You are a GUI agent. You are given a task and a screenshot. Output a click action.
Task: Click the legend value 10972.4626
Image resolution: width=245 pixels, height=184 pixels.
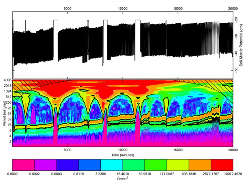point(233,174)
